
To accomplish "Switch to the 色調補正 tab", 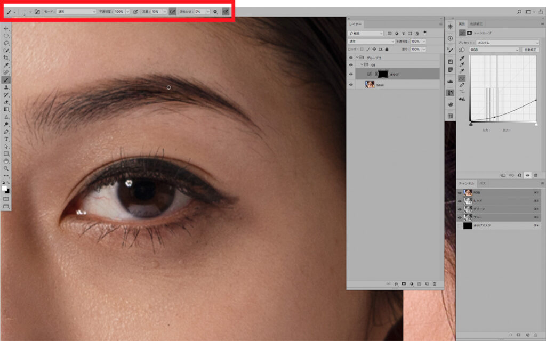I will (477, 24).
